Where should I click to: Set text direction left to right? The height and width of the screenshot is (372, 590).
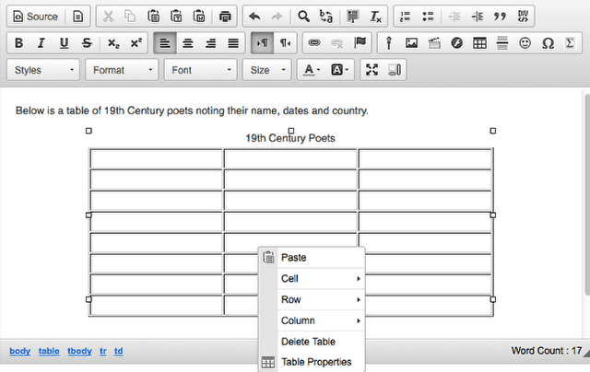pos(262,43)
